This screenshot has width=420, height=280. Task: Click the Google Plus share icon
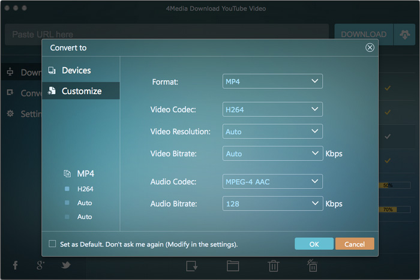pos(41,265)
